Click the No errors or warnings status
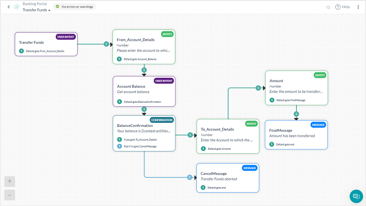 click(x=75, y=7)
